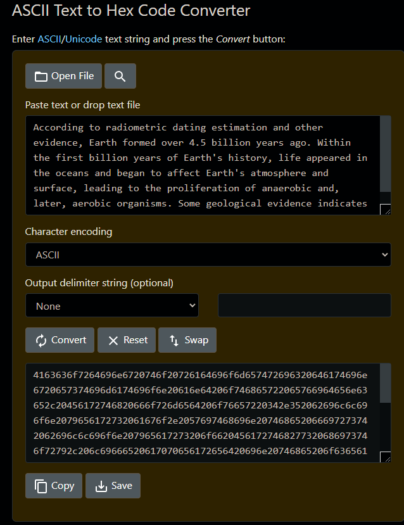404x525 pixels.
Task: Click the X icon on Reset button
Action: 113,340
